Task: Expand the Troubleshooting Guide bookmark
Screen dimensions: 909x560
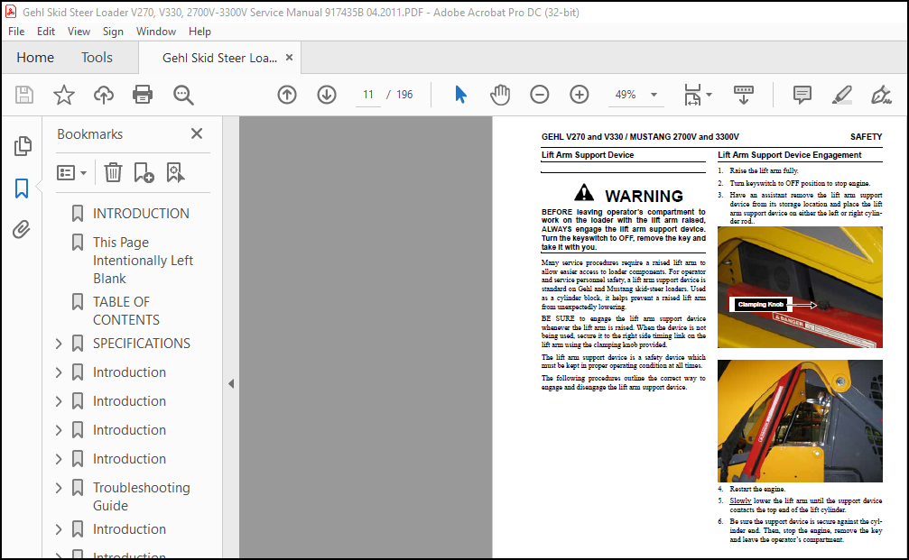Action: click(59, 488)
